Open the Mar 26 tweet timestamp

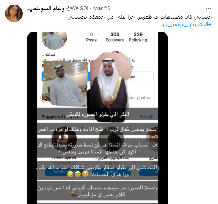(x=102, y=8)
